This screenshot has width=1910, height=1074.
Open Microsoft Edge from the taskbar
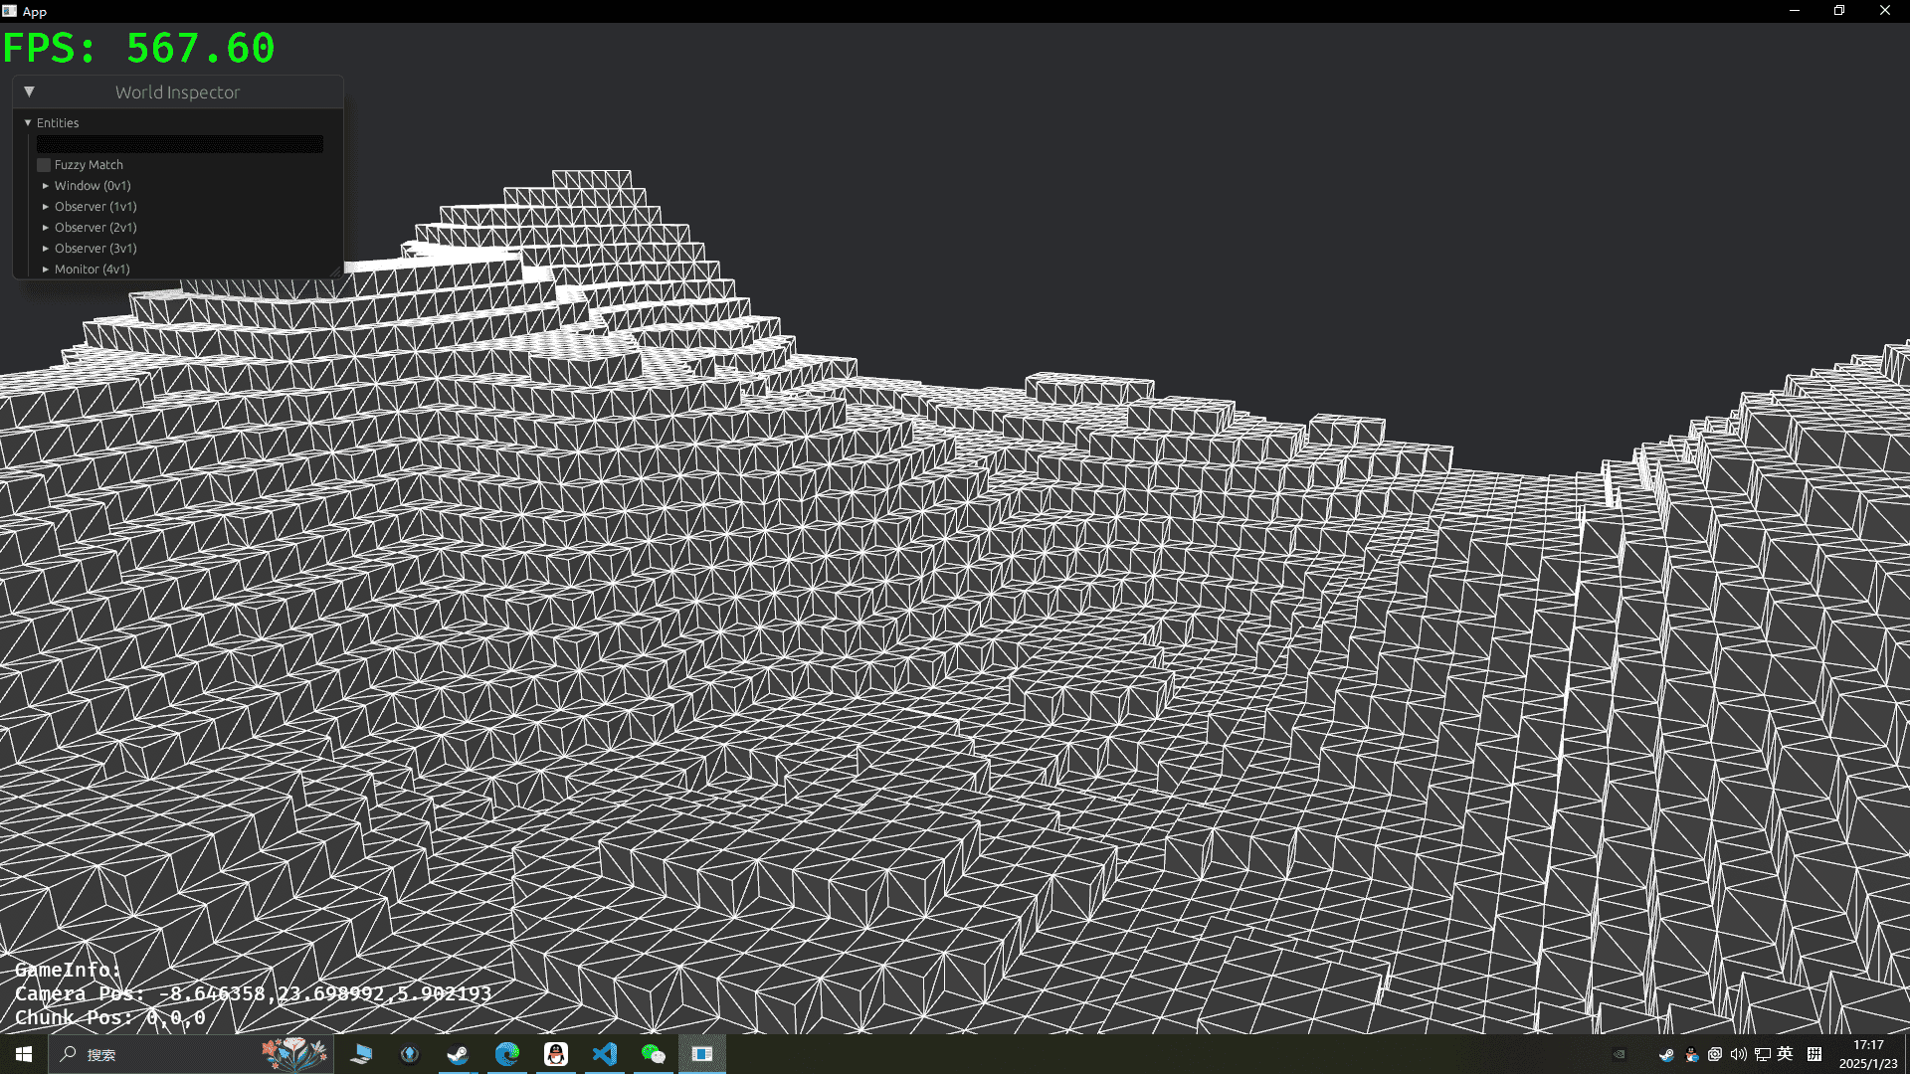tap(507, 1054)
